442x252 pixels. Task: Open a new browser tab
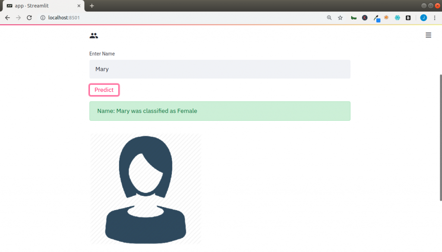tap(92, 6)
